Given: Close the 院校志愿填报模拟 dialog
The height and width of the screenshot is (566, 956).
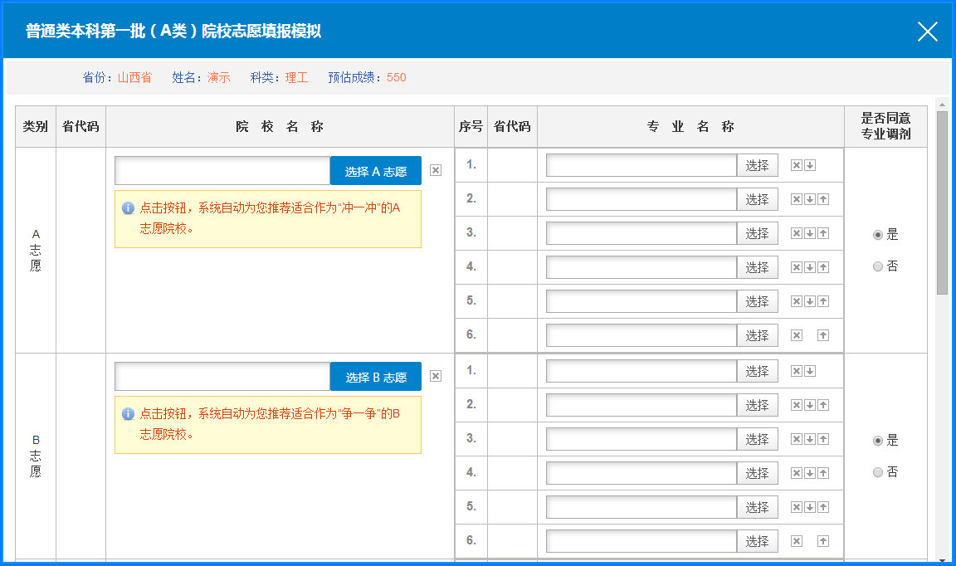Looking at the screenshot, I should pyautogui.click(x=927, y=32).
